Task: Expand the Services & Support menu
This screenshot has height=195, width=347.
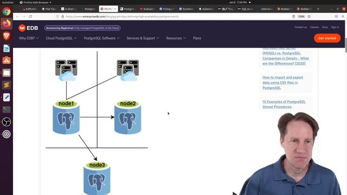Action: [143, 38]
